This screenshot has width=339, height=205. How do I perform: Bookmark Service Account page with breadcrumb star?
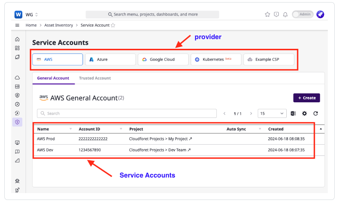pos(113,25)
